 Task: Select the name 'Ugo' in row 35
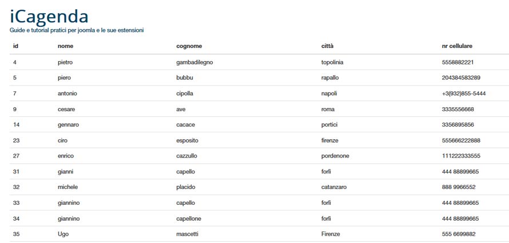tap(63, 234)
